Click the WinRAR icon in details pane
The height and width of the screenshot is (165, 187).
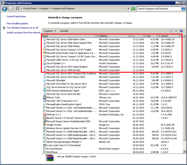coord(50,158)
